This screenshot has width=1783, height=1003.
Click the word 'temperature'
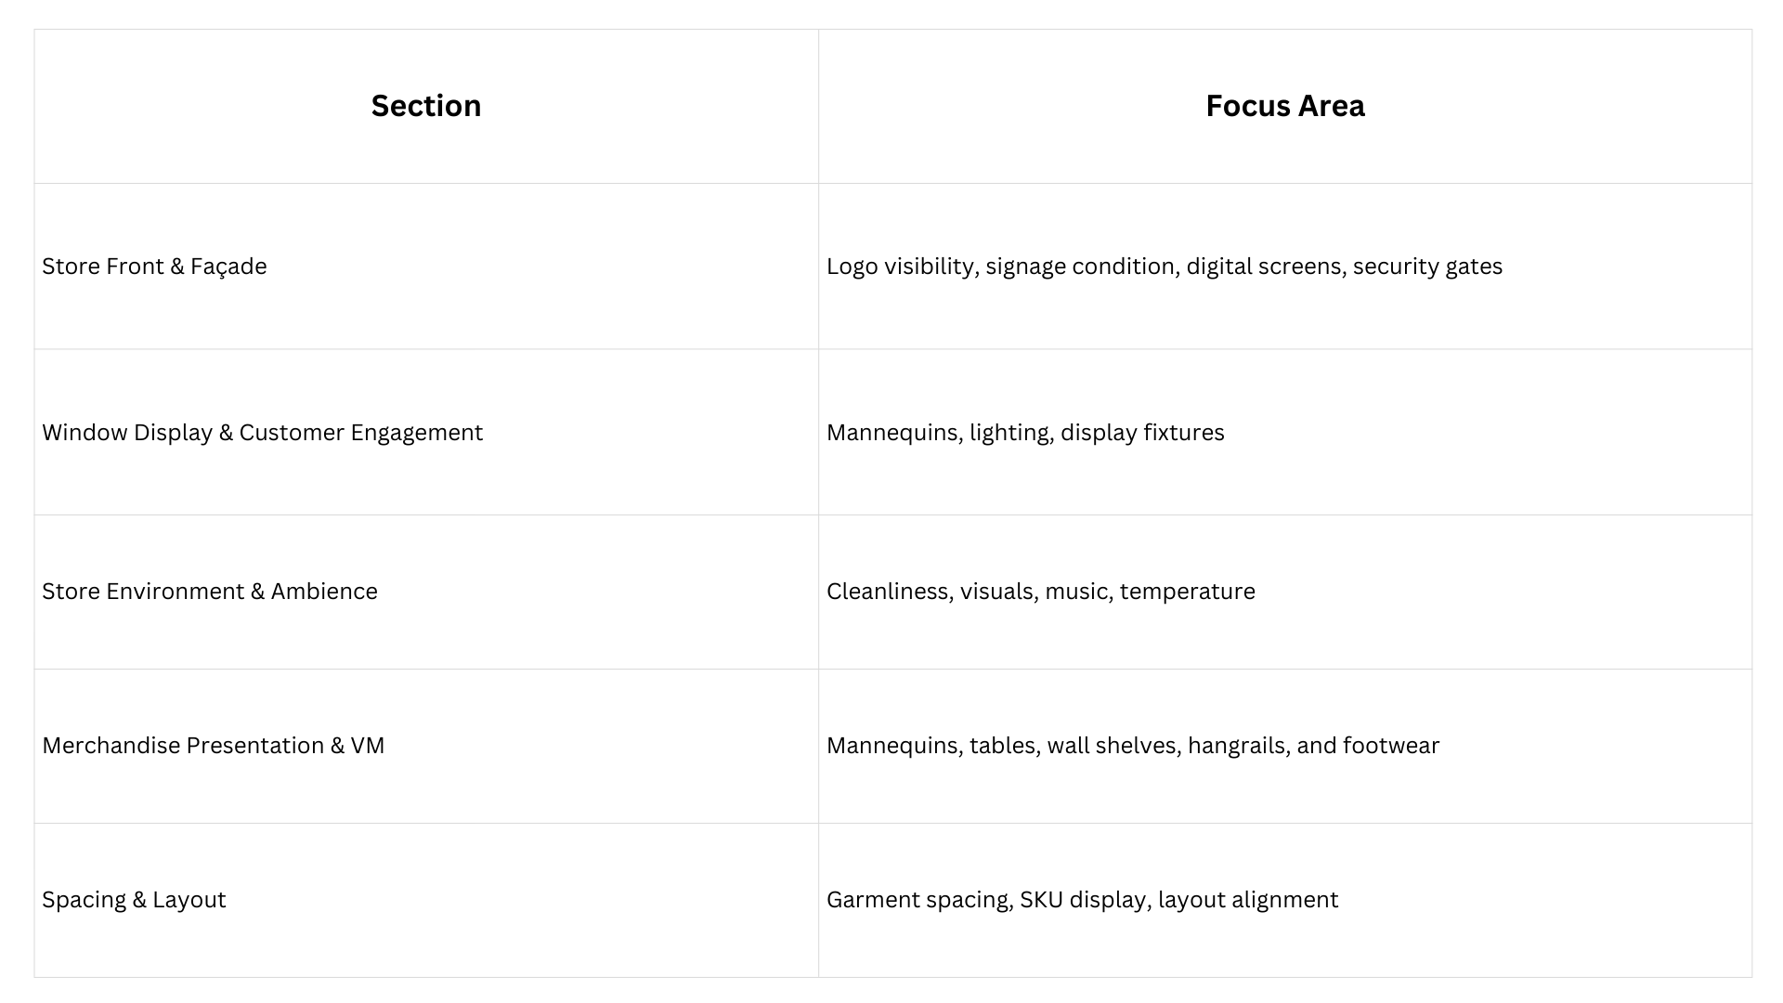coord(1187,592)
